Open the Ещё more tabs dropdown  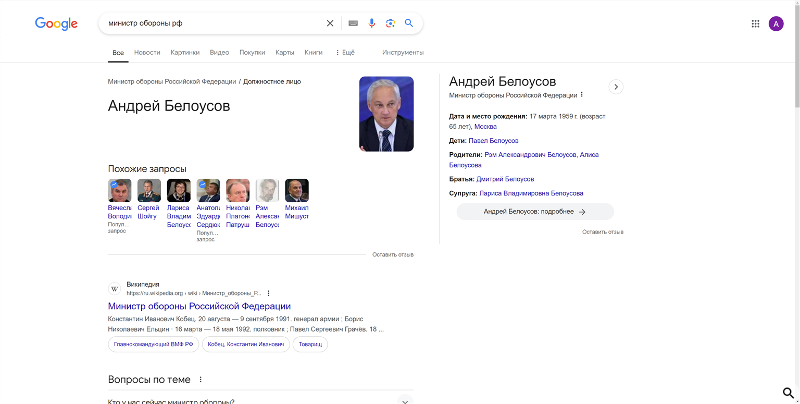click(345, 53)
